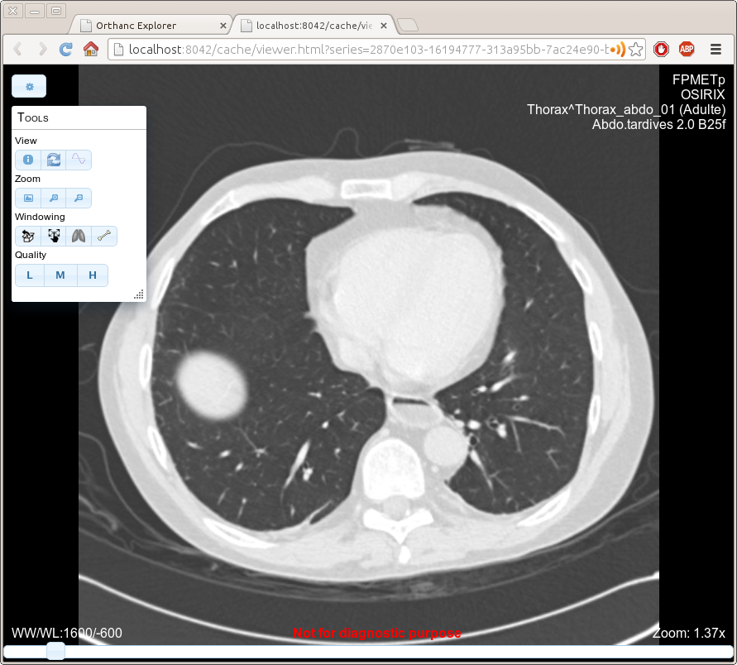737x665 pixels.
Task: Open the Adblock Plus extension
Action: tap(687, 49)
